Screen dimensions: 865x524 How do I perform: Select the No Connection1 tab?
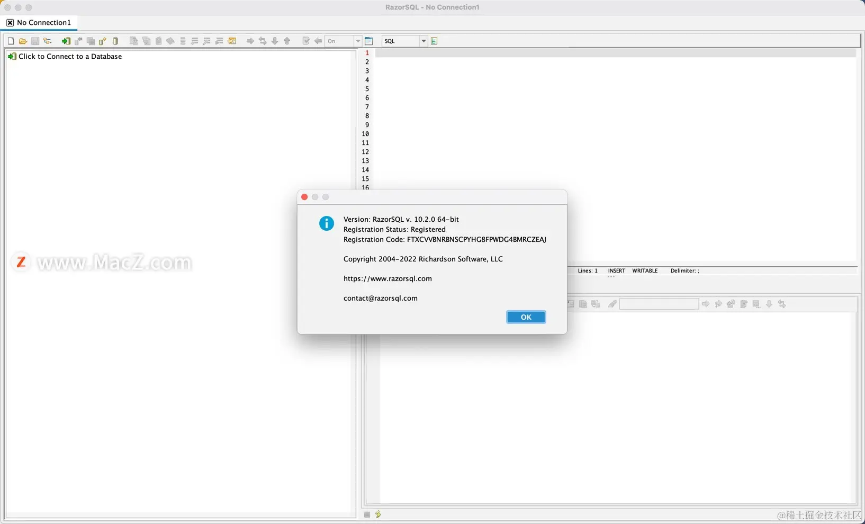click(x=44, y=22)
